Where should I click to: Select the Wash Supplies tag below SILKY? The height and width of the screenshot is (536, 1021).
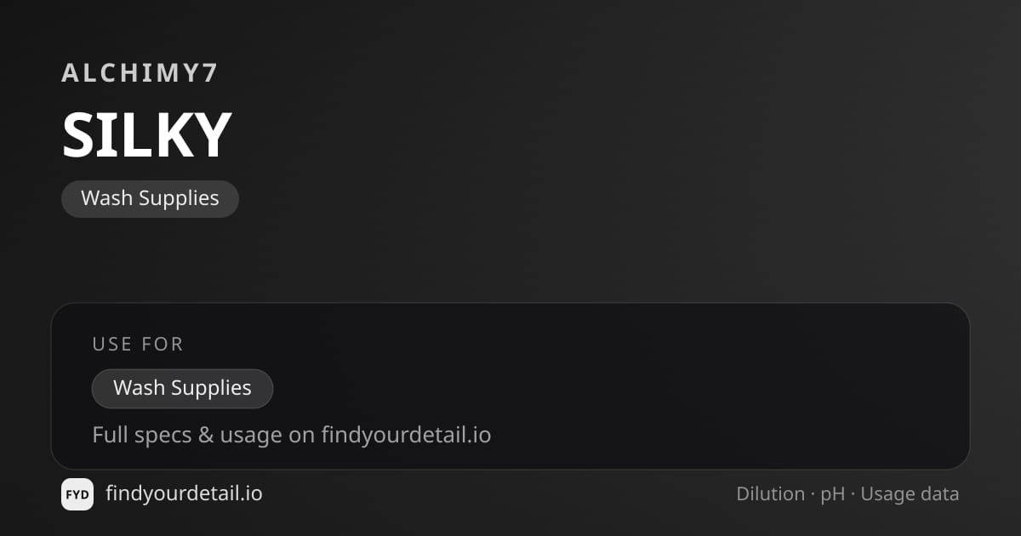pos(150,198)
